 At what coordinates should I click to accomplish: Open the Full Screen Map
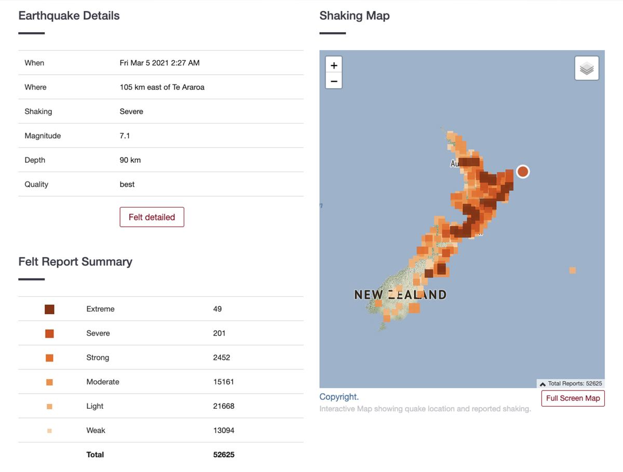(573, 398)
